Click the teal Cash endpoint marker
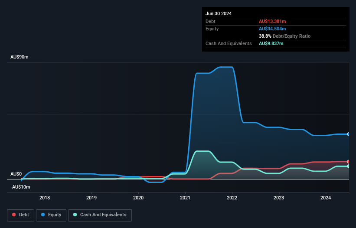Viewport: 356px width, 228px height. click(x=349, y=166)
